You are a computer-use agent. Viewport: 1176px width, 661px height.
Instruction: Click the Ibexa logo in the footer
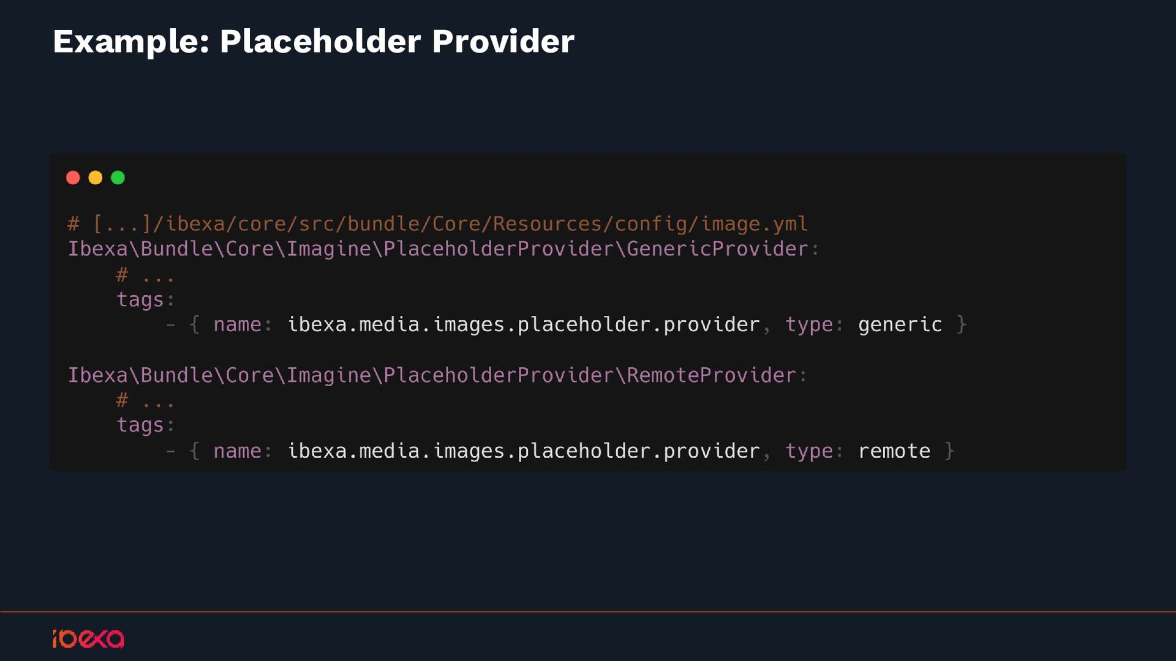pyautogui.click(x=88, y=638)
